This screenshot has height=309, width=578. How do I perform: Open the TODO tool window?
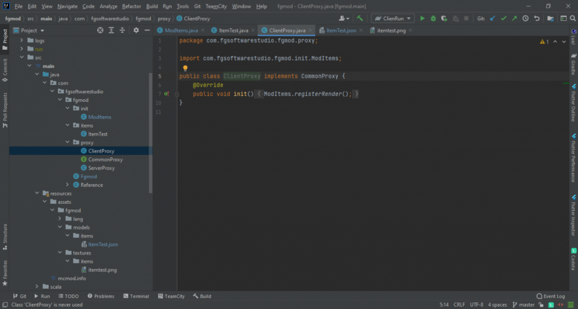tap(69, 296)
